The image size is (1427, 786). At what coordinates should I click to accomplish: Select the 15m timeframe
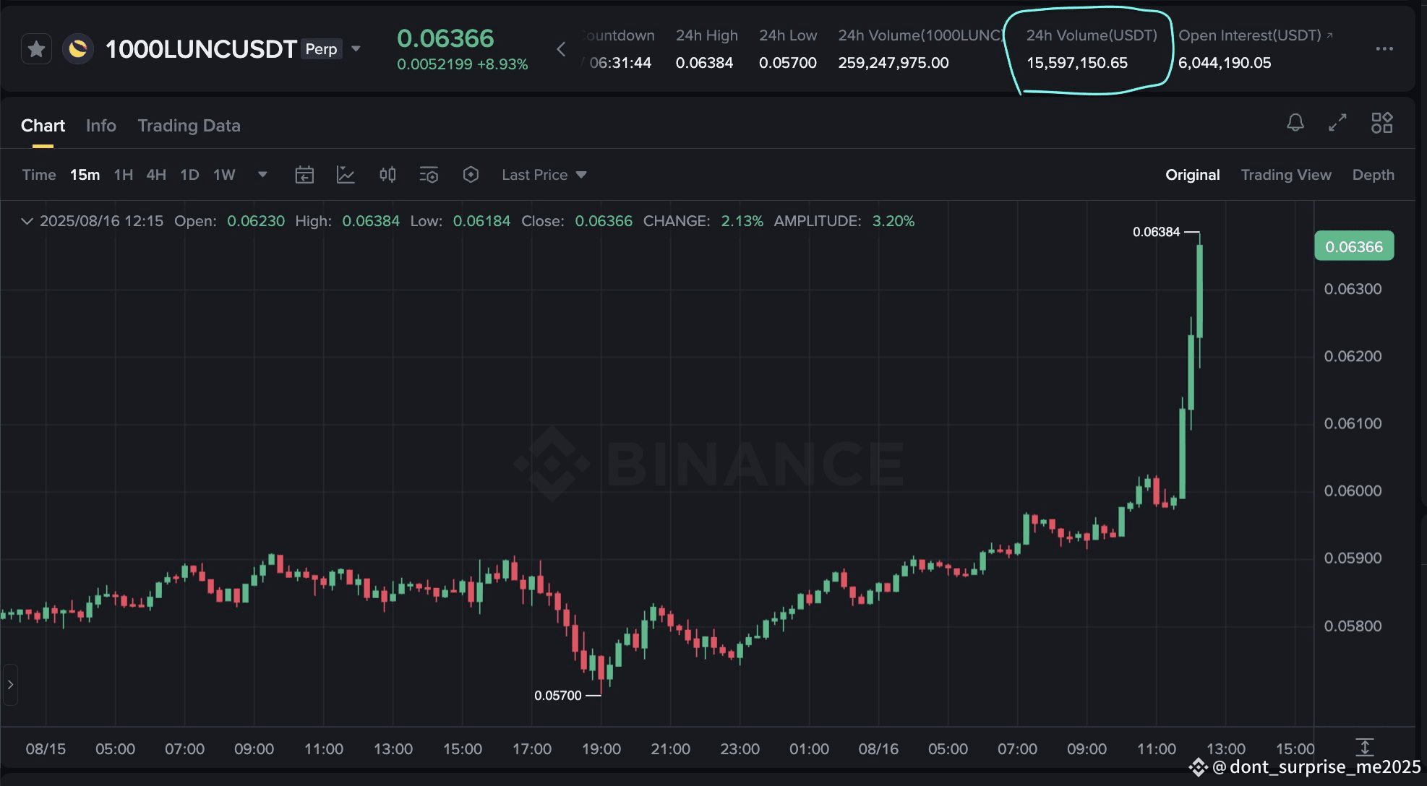click(85, 175)
